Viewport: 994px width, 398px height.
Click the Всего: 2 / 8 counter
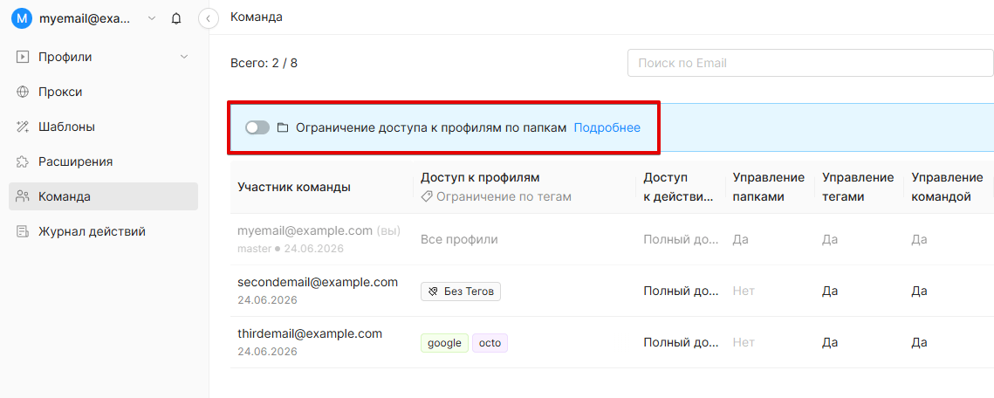pyautogui.click(x=264, y=64)
